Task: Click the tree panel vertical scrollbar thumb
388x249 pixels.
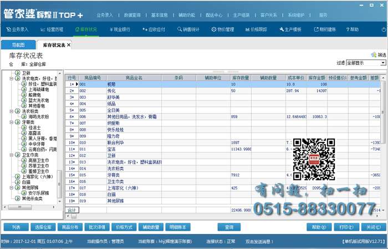Action: (x=59, y=184)
